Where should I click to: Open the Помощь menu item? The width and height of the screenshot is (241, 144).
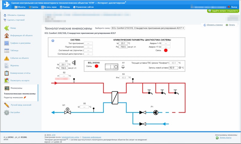[x=65, y=7]
